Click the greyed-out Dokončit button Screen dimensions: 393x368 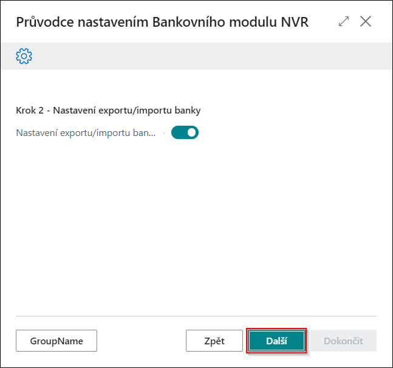click(343, 341)
